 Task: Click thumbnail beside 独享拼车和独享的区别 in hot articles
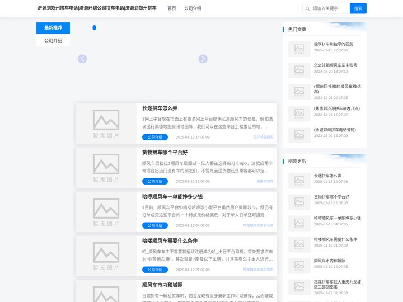point(299,49)
